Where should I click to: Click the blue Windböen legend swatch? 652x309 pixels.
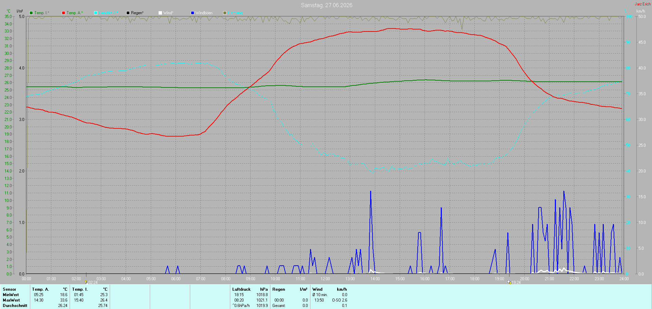pos(193,13)
